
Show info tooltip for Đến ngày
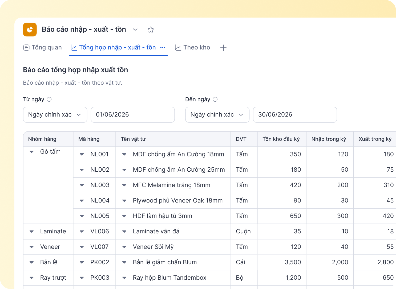click(215, 99)
